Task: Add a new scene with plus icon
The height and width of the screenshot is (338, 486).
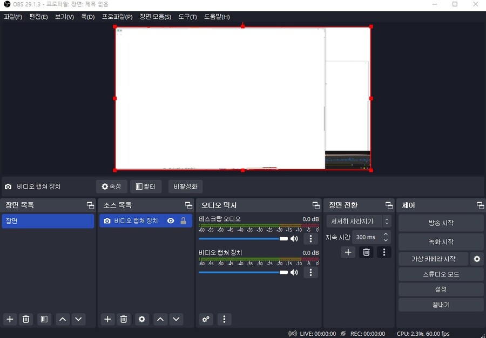Action: (10, 319)
